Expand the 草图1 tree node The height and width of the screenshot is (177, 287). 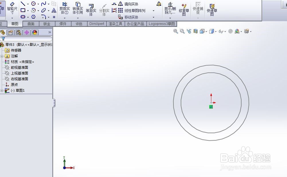[x=2, y=90]
